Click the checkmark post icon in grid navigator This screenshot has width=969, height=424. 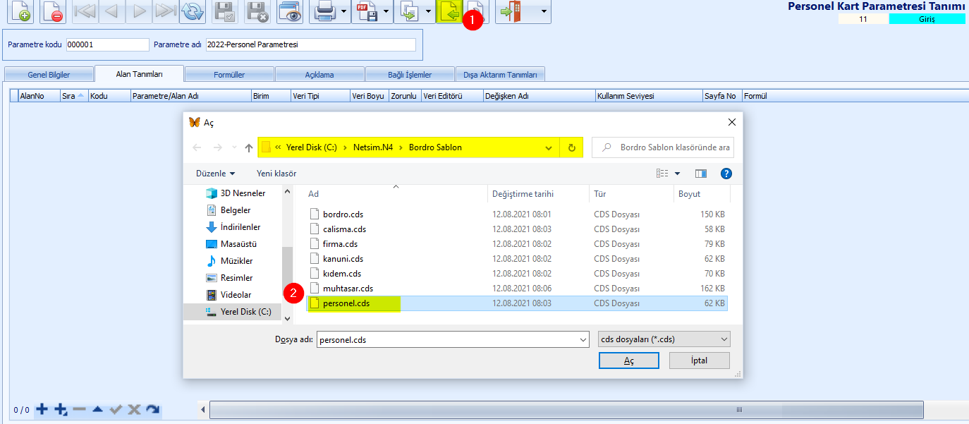[116, 409]
